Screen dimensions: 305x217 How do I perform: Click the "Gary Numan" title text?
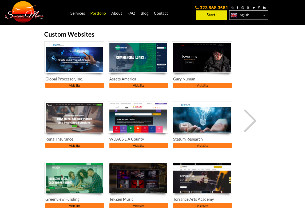(x=184, y=79)
